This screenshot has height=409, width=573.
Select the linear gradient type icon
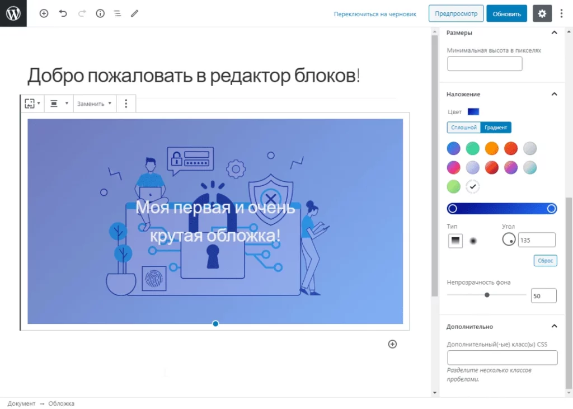point(455,241)
